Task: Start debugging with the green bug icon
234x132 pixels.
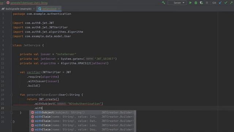Action: [x=196, y=3]
